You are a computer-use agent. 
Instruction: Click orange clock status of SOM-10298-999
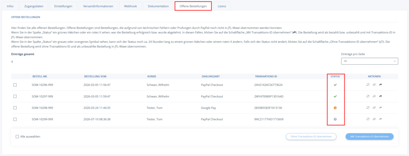coord(335,108)
